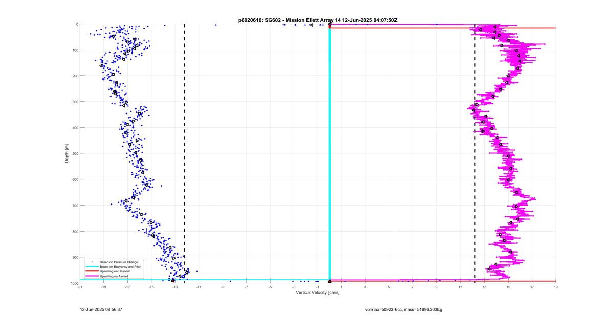Click the x-axis tick label '-19'

point(103,287)
